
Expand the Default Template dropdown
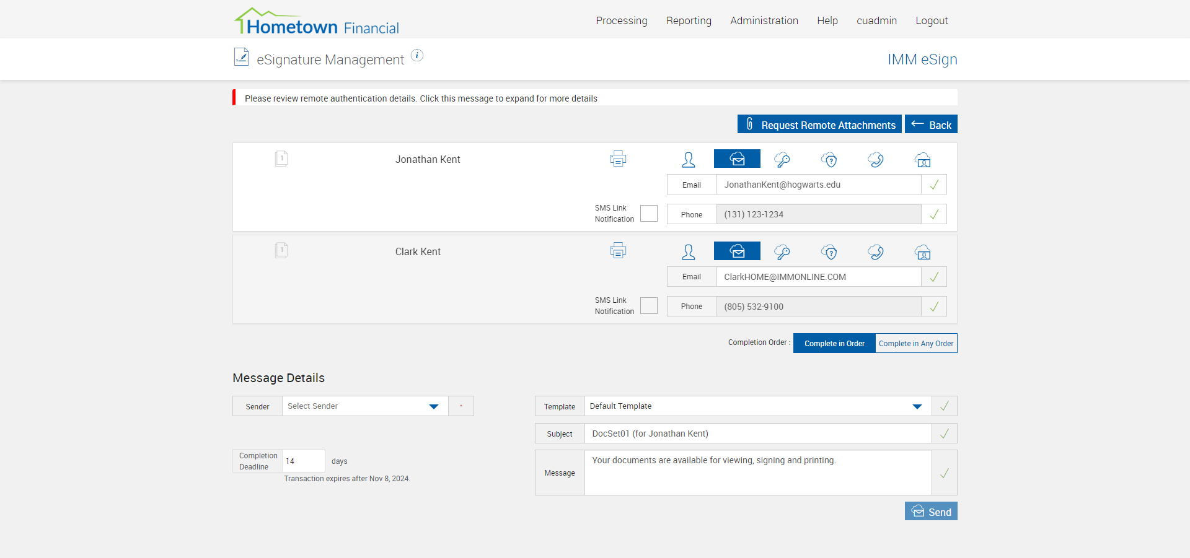click(x=757, y=406)
